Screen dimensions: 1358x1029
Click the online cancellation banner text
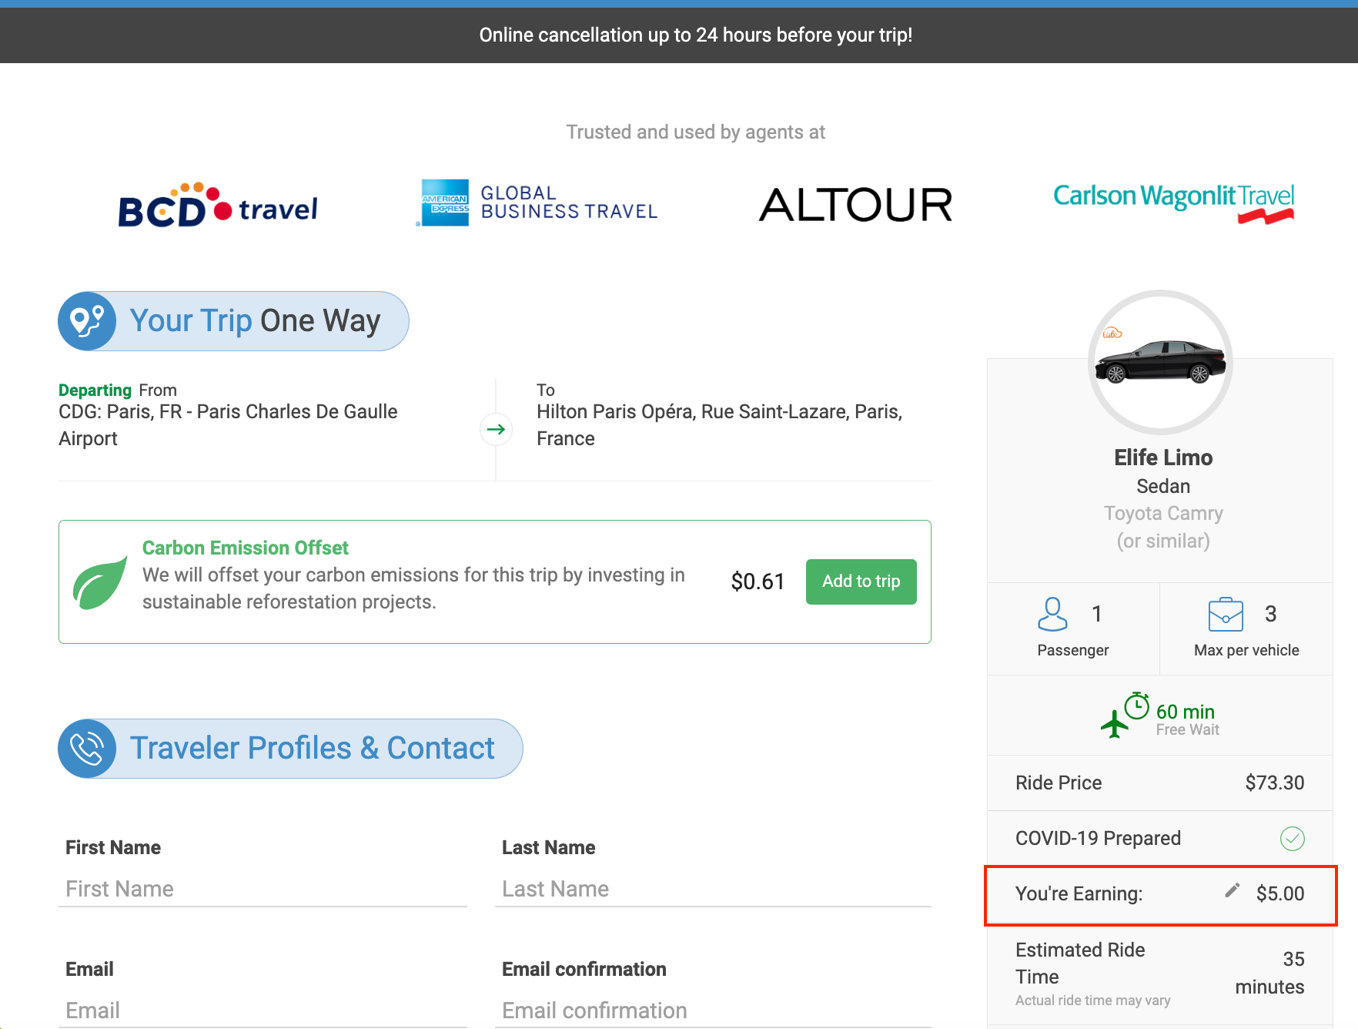[x=695, y=35]
